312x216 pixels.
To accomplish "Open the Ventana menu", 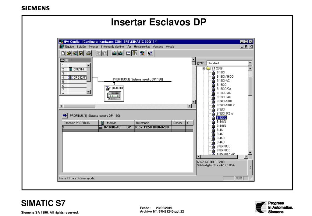I will pyautogui.click(x=158, y=47).
